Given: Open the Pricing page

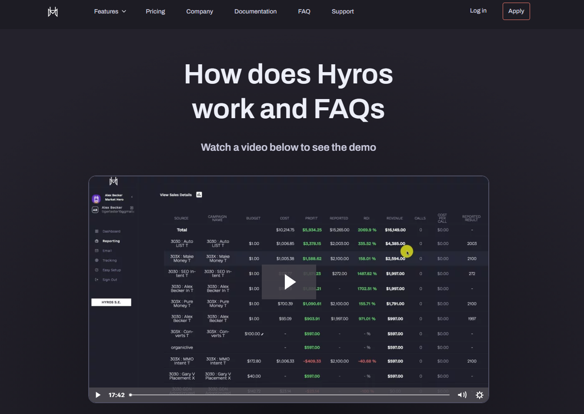Looking at the screenshot, I should (155, 11).
